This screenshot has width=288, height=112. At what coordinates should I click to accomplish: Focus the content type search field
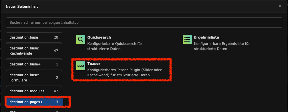(144, 23)
